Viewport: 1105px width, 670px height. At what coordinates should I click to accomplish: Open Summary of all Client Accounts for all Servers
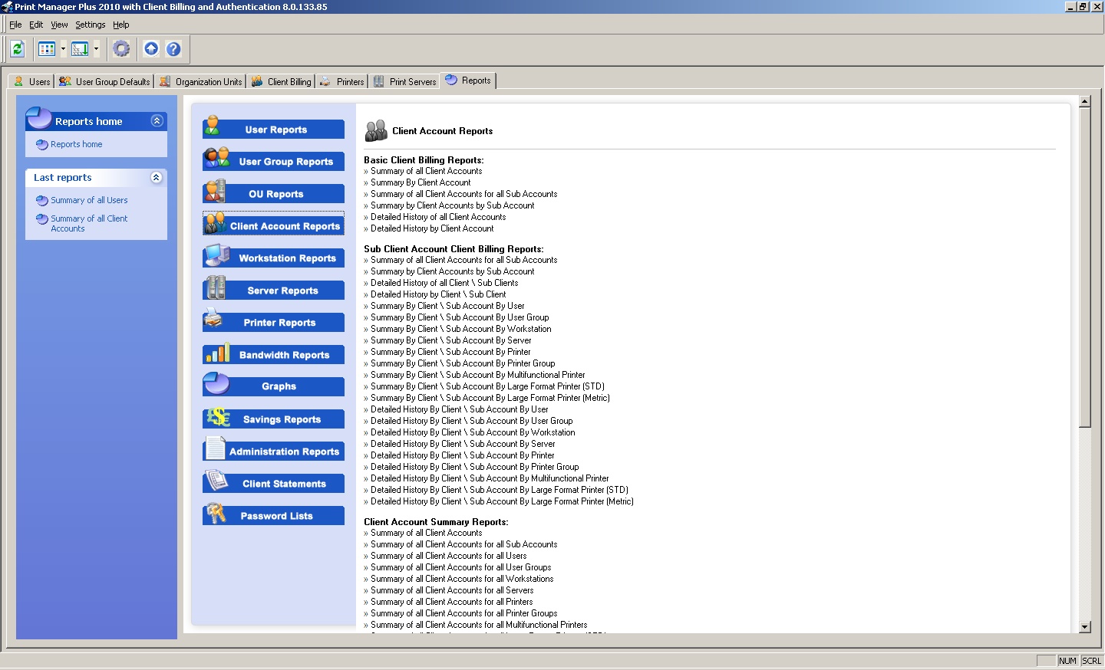click(452, 590)
